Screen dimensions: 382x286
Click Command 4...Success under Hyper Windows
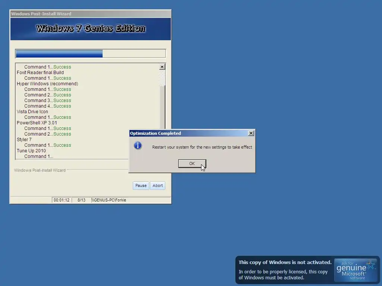coord(47,106)
